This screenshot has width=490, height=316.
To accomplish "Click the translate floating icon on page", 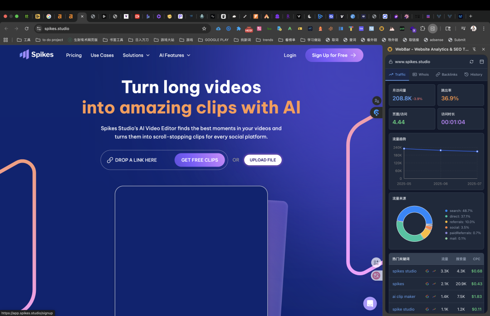I will [377, 101].
